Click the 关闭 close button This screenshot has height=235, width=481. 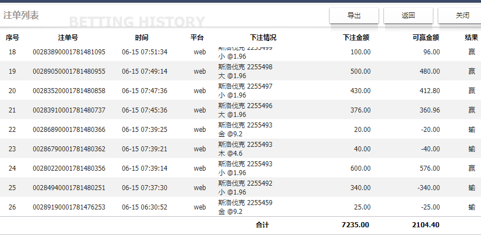(x=460, y=16)
